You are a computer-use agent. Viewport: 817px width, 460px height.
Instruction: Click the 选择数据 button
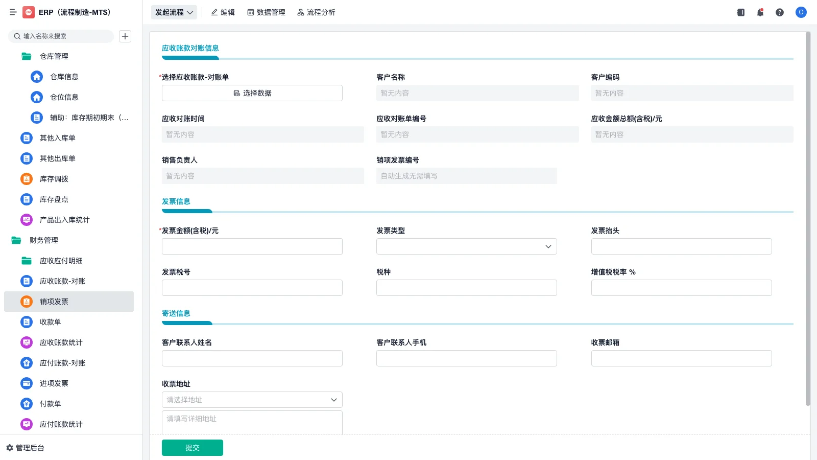252,93
